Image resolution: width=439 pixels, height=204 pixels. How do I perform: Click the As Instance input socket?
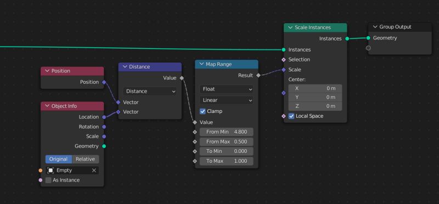tap(41, 180)
